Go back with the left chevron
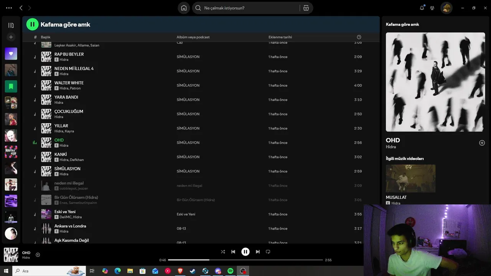Screen dimensions: 491x276 click(x=21, y=8)
